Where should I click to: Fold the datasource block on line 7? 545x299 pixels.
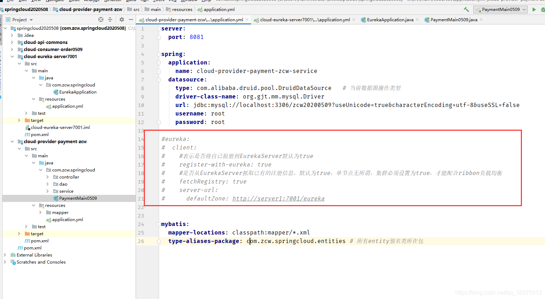click(x=159, y=79)
